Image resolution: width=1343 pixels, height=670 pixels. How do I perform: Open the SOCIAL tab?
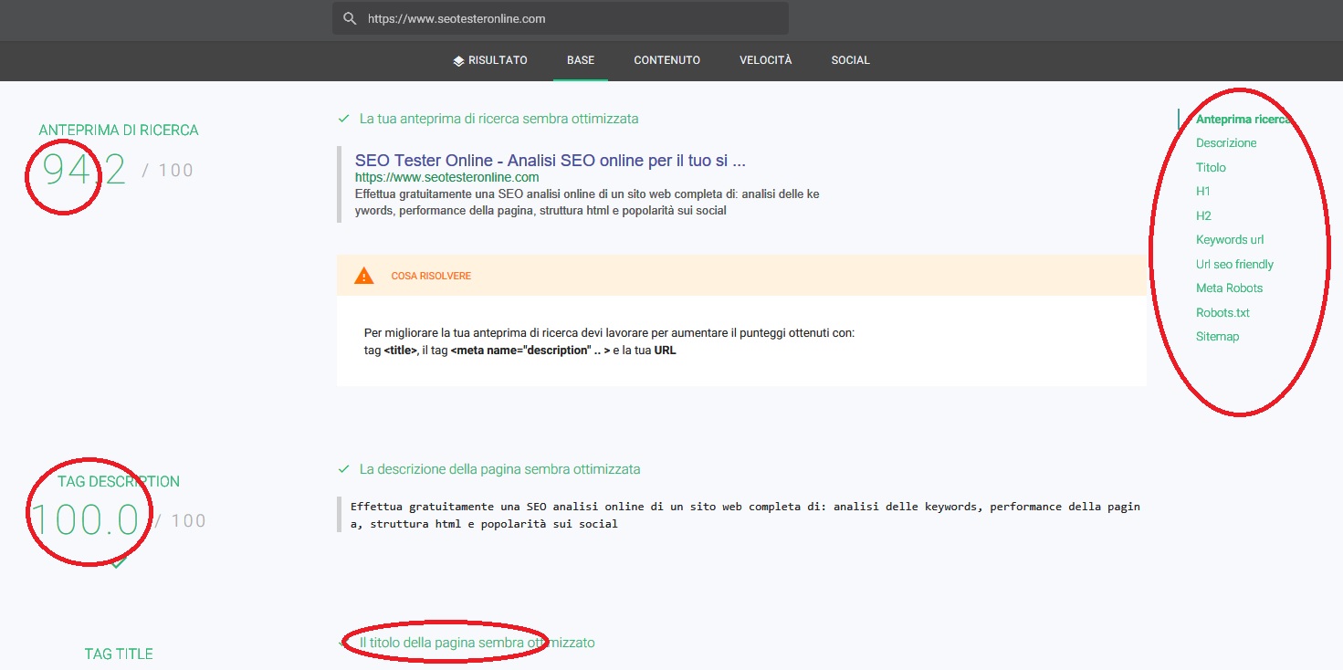(851, 60)
